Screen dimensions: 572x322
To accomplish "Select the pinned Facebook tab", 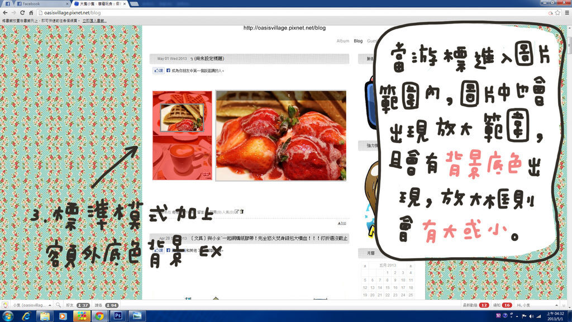I will tap(7, 4).
